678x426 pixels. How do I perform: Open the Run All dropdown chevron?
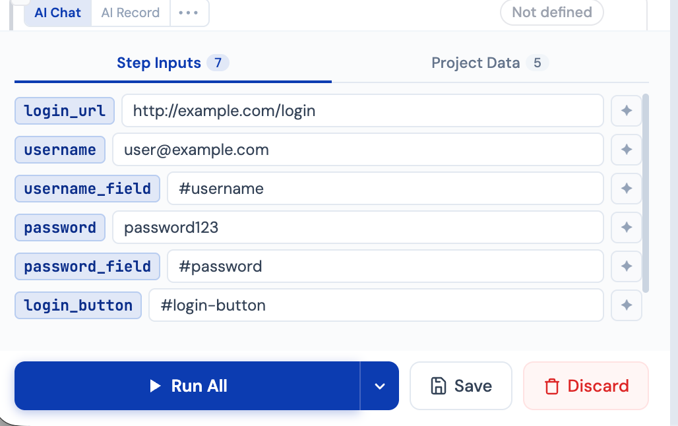coord(380,386)
